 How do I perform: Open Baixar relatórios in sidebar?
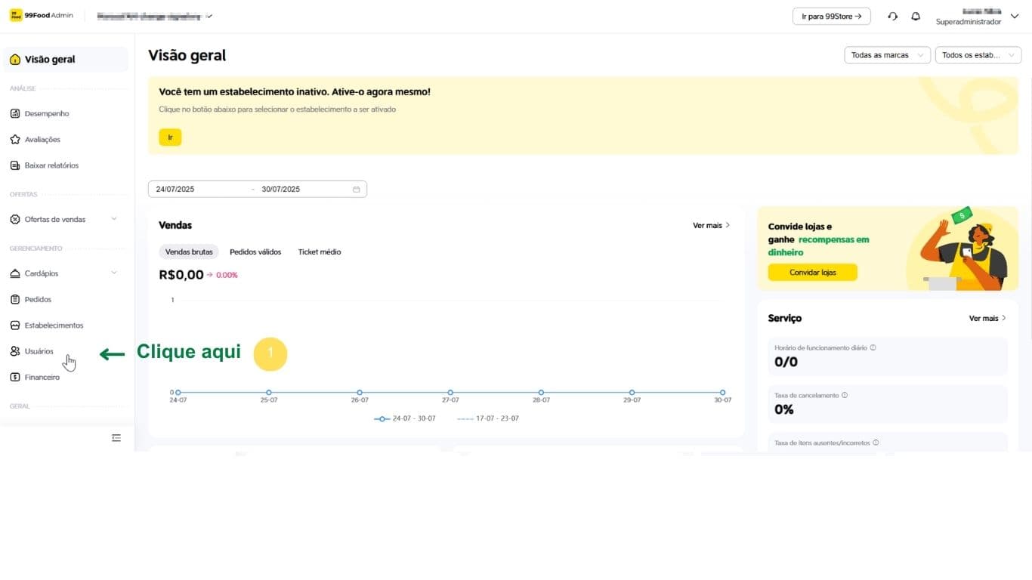pos(51,165)
